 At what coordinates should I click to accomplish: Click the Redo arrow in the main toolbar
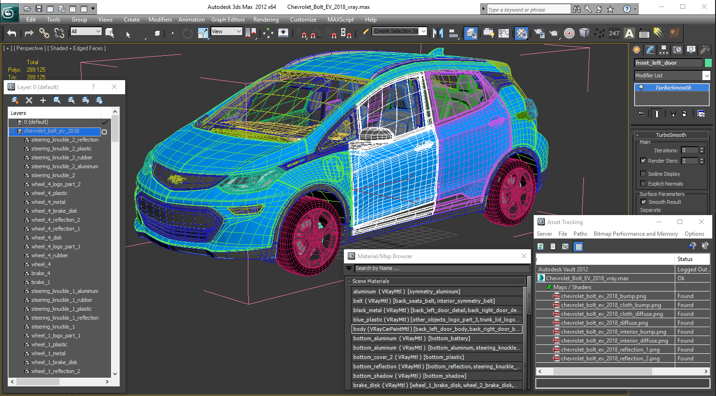29,33
